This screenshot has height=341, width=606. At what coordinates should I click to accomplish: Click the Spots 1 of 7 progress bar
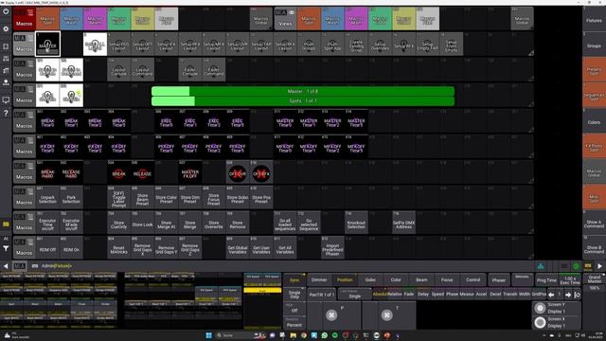pos(303,101)
